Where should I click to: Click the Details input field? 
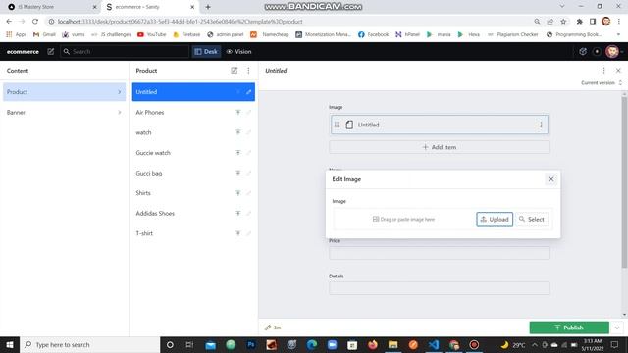point(440,288)
